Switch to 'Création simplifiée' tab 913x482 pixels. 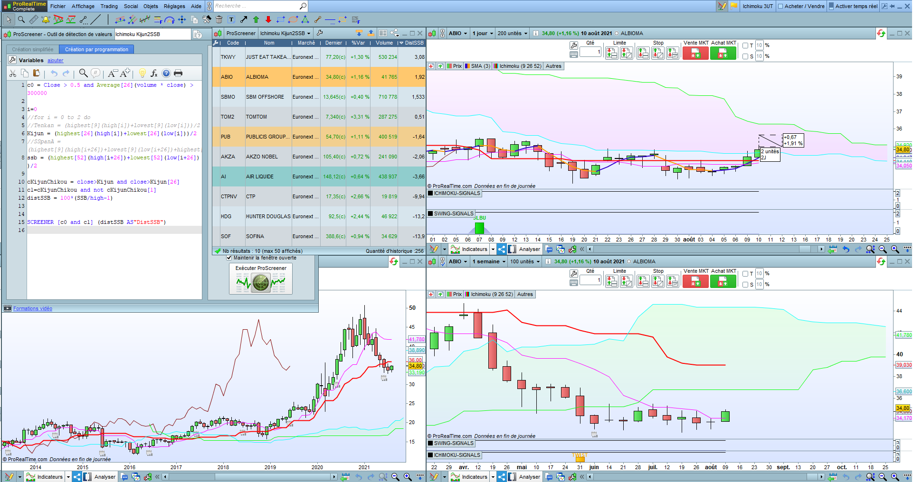(33, 49)
